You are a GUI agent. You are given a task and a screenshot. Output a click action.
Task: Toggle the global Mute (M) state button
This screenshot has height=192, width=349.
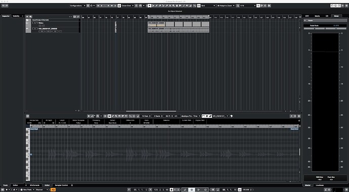click(98, 6)
